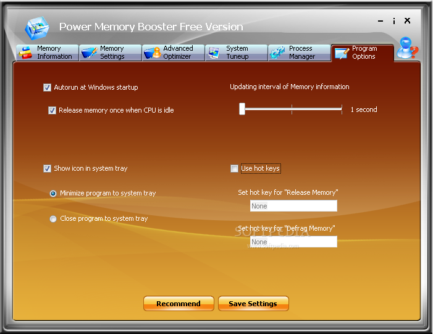Click the 'Set hot key for "Defrag Memory"' label
The width and height of the screenshot is (433, 334).
pyautogui.click(x=287, y=228)
